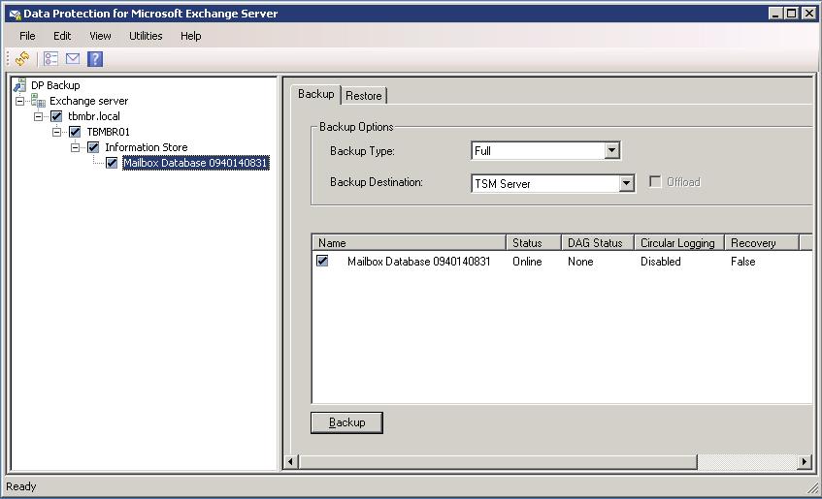822x499 pixels.
Task: Open the View menu
Action: tap(100, 36)
